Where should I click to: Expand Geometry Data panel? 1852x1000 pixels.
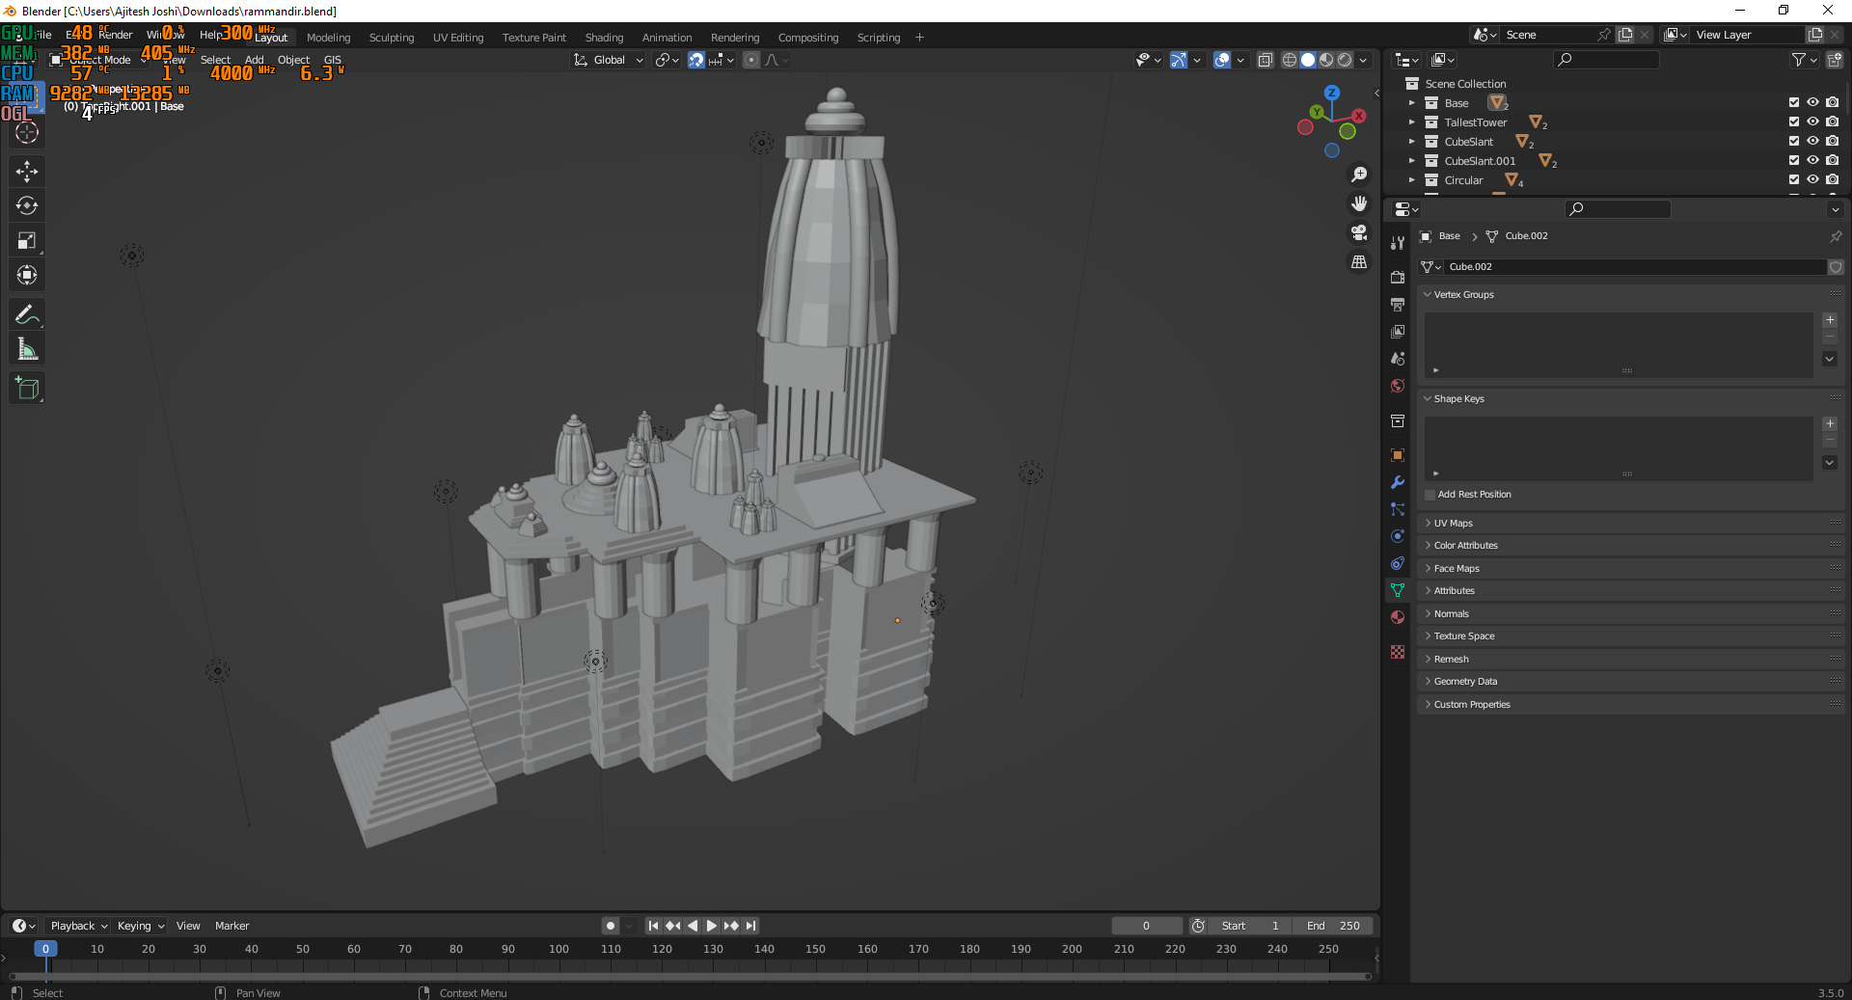coord(1630,682)
